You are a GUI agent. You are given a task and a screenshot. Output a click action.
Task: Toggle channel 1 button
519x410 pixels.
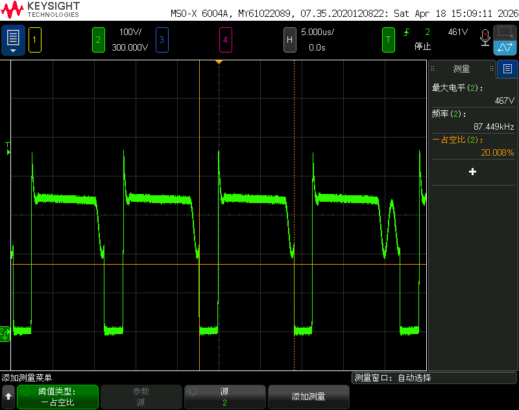[35, 40]
